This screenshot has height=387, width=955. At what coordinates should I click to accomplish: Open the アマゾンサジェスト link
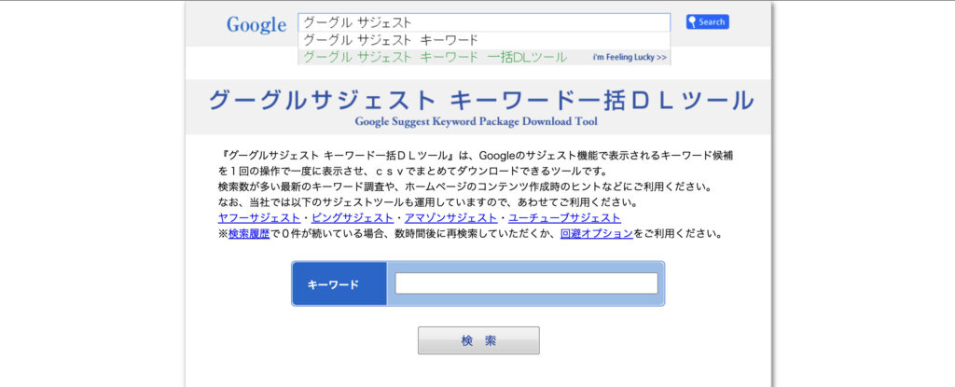pyautogui.click(x=450, y=217)
